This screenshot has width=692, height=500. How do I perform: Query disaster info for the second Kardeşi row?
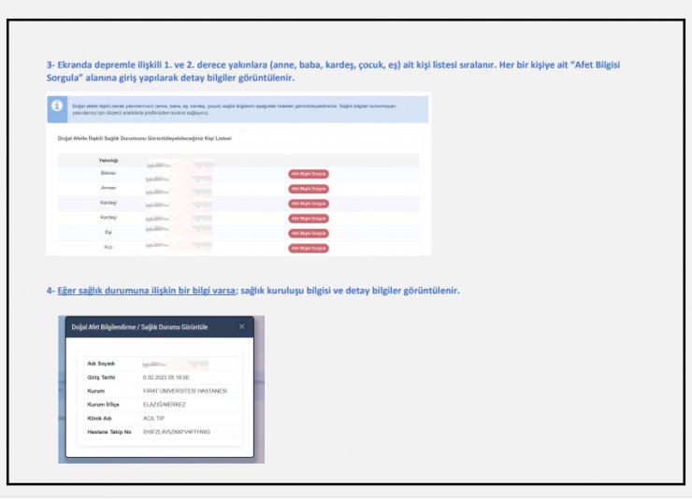click(308, 218)
